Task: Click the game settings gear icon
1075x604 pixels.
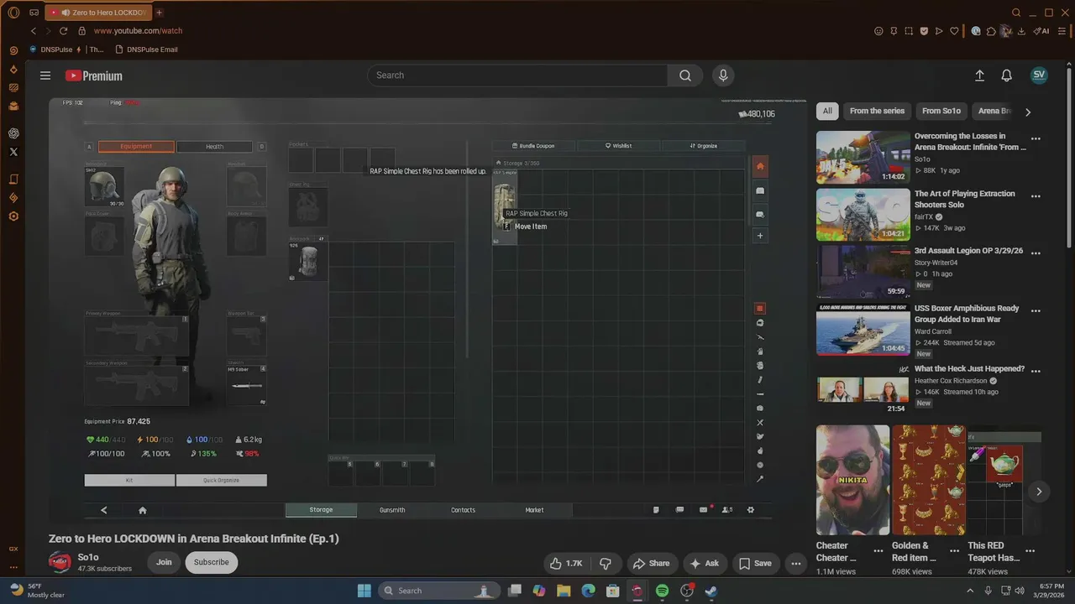Action: [x=751, y=510]
